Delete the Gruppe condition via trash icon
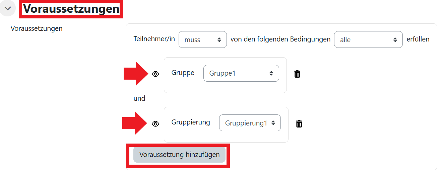This screenshot has height=173, width=445. tap(297, 74)
